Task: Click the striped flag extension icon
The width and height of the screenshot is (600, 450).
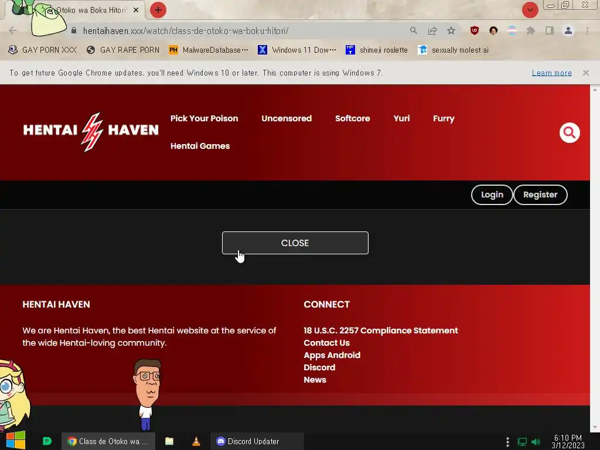Action: (512, 30)
